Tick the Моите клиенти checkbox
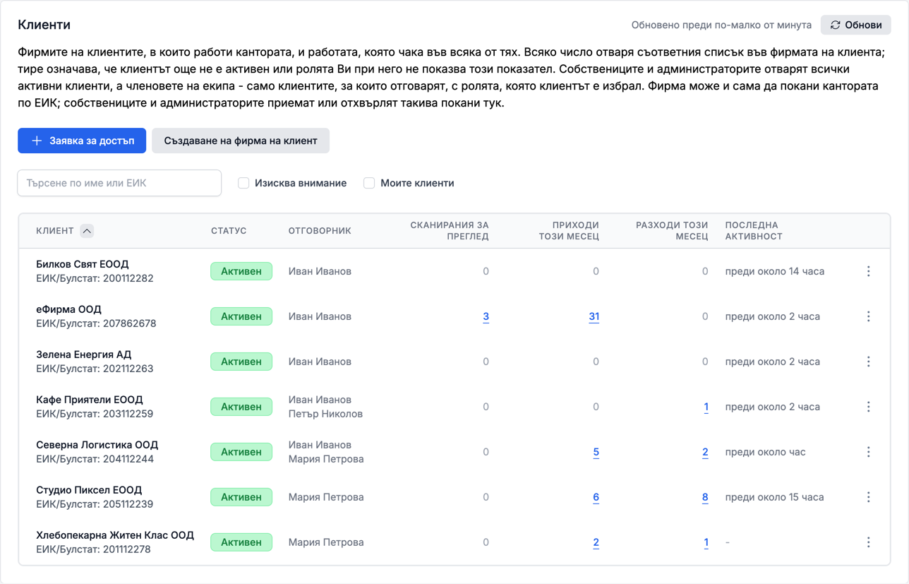Viewport: 909px width, 584px height. coord(369,183)
